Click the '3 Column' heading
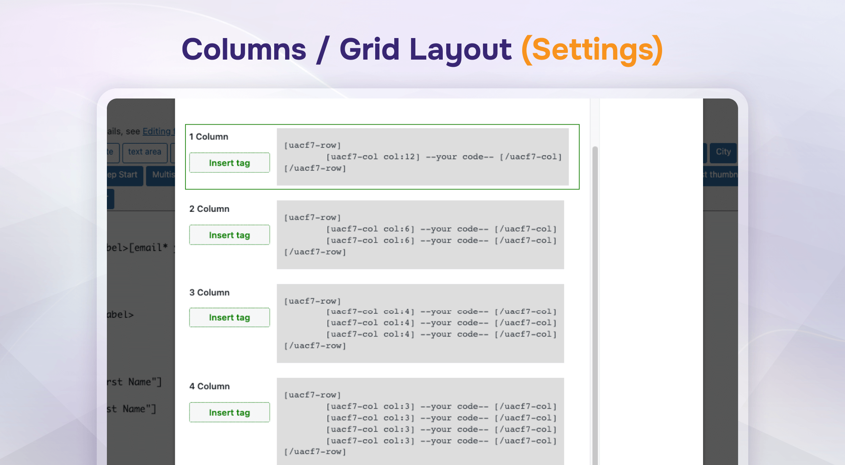Screen dimensions: 845x465 click(209, 293)
